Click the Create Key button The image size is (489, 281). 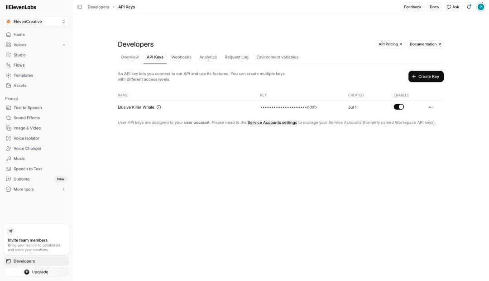426,77
